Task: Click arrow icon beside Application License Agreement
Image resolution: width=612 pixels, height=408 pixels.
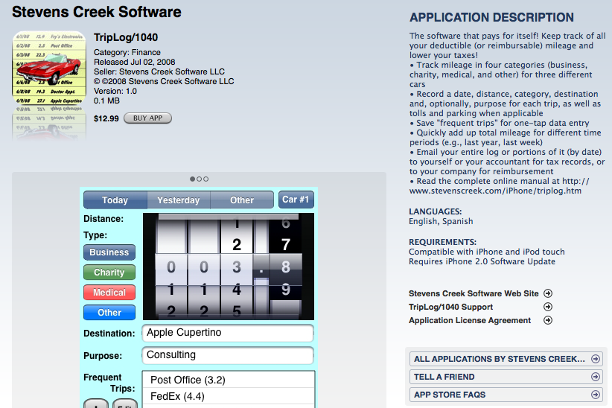Action: pyautogui.click(x=548, y=321)
